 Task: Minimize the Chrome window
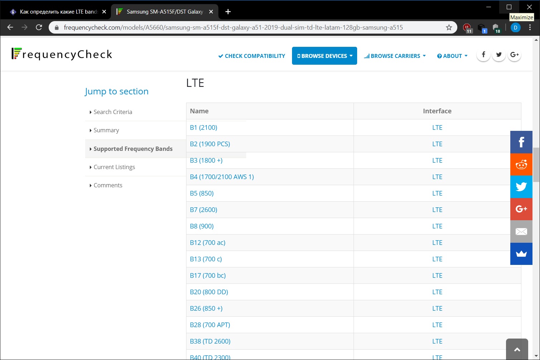(x=489, y=7)
